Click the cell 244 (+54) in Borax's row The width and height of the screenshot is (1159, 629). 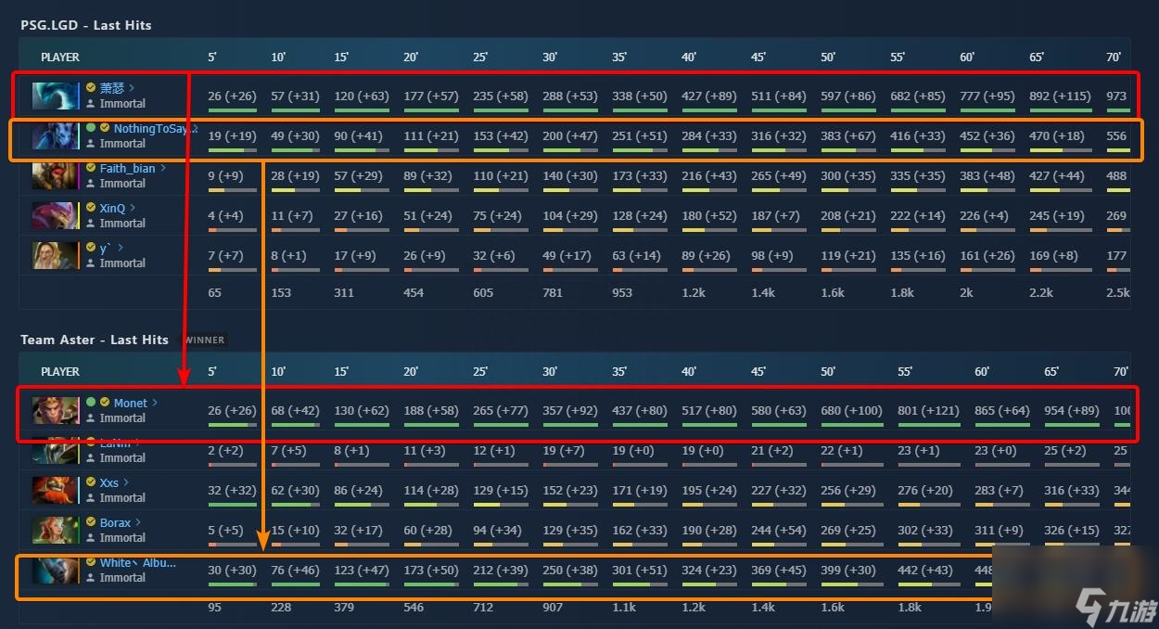(x=779, y=530)
